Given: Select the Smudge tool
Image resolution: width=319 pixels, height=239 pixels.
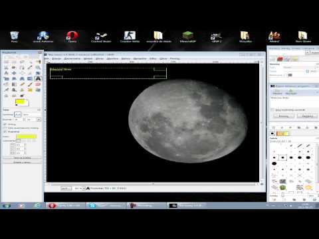Looking at the screenshot, I should tap(14, 96).
